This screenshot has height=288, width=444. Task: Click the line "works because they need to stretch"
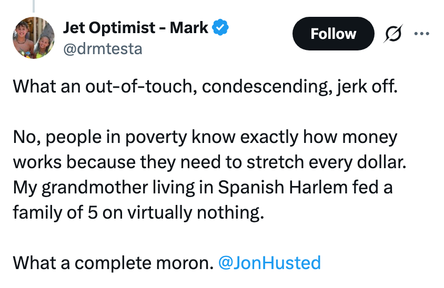[x=210, y=162]
